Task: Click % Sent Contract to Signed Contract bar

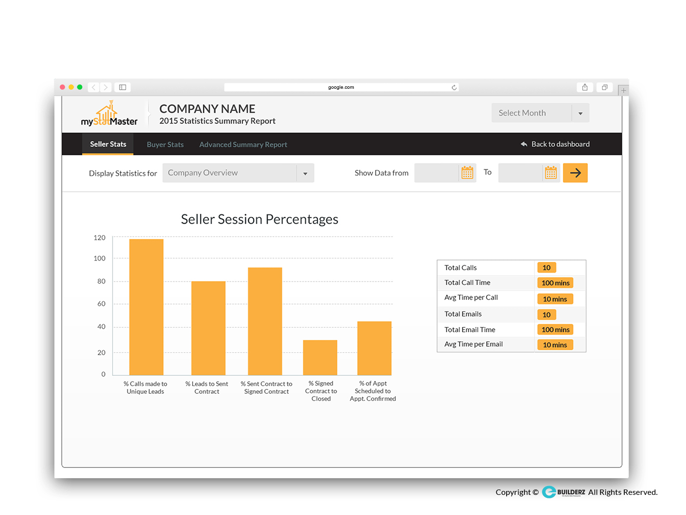Action: (x=265, y=321)
